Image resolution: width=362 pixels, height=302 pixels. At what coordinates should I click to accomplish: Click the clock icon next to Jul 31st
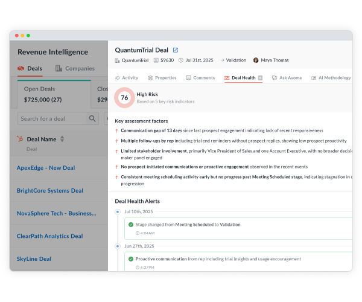point(181,60)
